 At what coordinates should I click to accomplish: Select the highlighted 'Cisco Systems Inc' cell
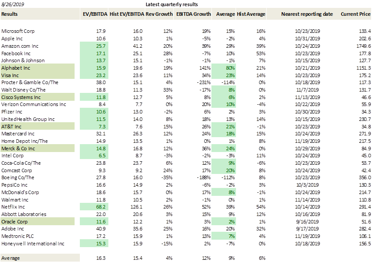point(37,97)
